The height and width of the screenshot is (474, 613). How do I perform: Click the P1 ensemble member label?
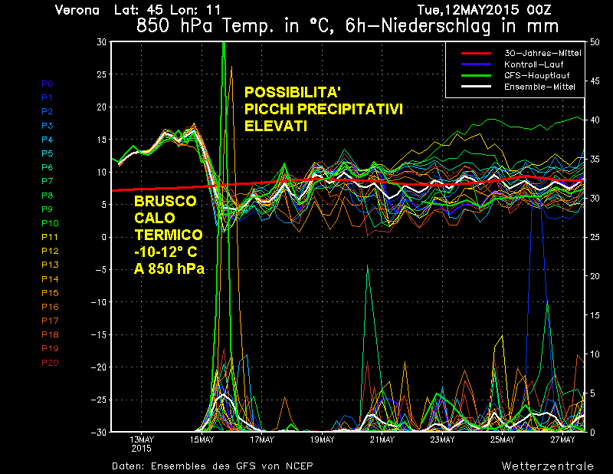tap(48, 97)
